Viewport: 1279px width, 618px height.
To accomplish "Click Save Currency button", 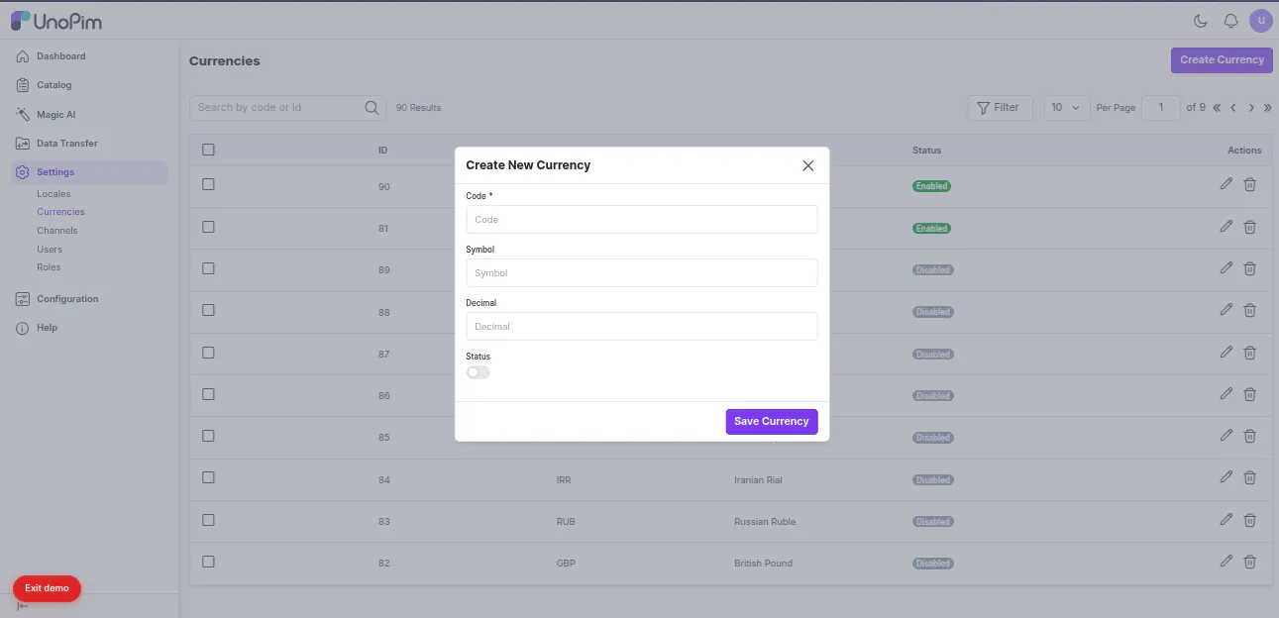I will [x=772, y=421].
